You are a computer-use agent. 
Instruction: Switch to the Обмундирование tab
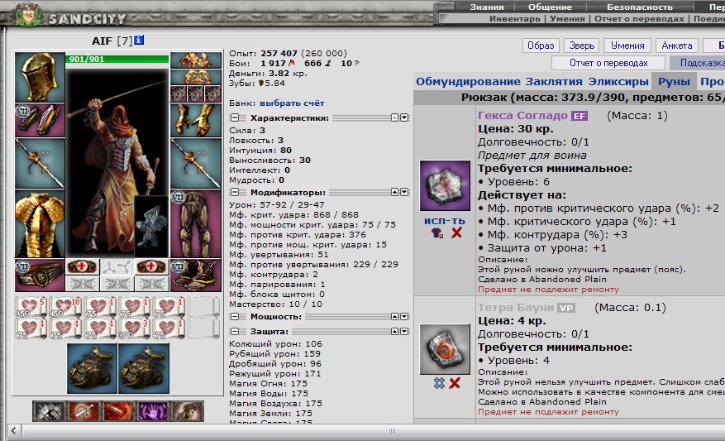point(468,81)
